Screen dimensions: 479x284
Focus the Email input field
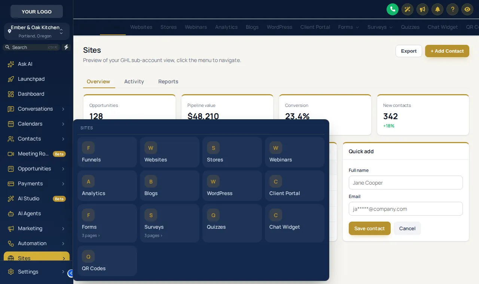[406, 209]
